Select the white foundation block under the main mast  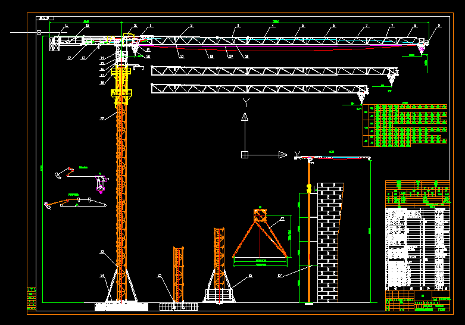coord(121,307)
